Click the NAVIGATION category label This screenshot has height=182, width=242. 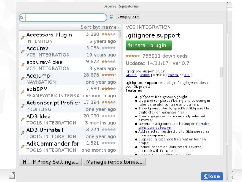tap(41, 82)
